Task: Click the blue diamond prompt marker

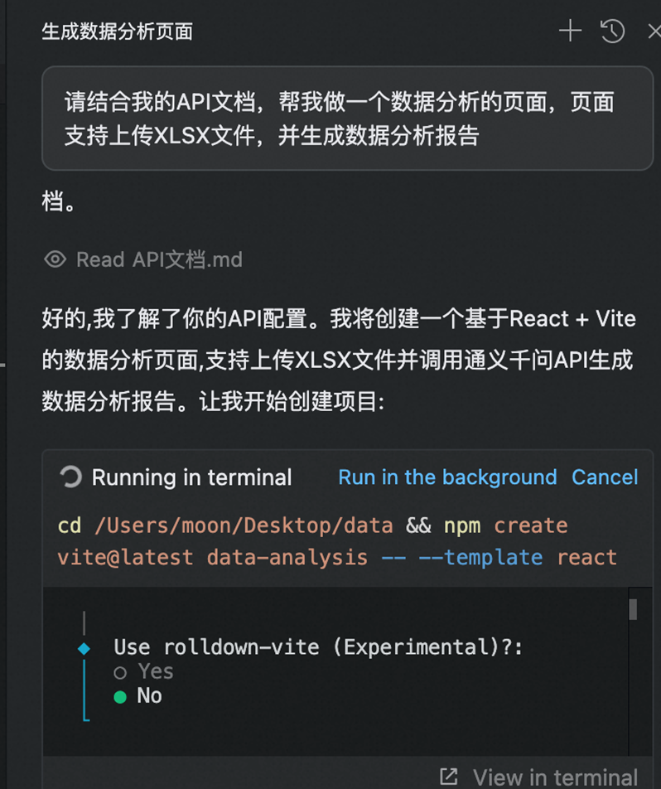Action: pos(84,648)
